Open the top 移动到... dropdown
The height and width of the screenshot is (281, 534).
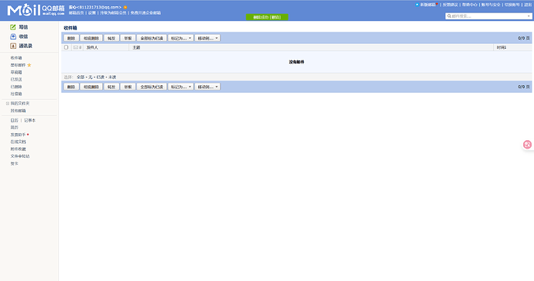pos(207,38)
